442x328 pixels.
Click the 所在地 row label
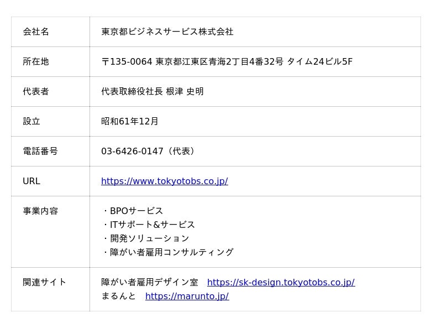(x=36, y=62)
